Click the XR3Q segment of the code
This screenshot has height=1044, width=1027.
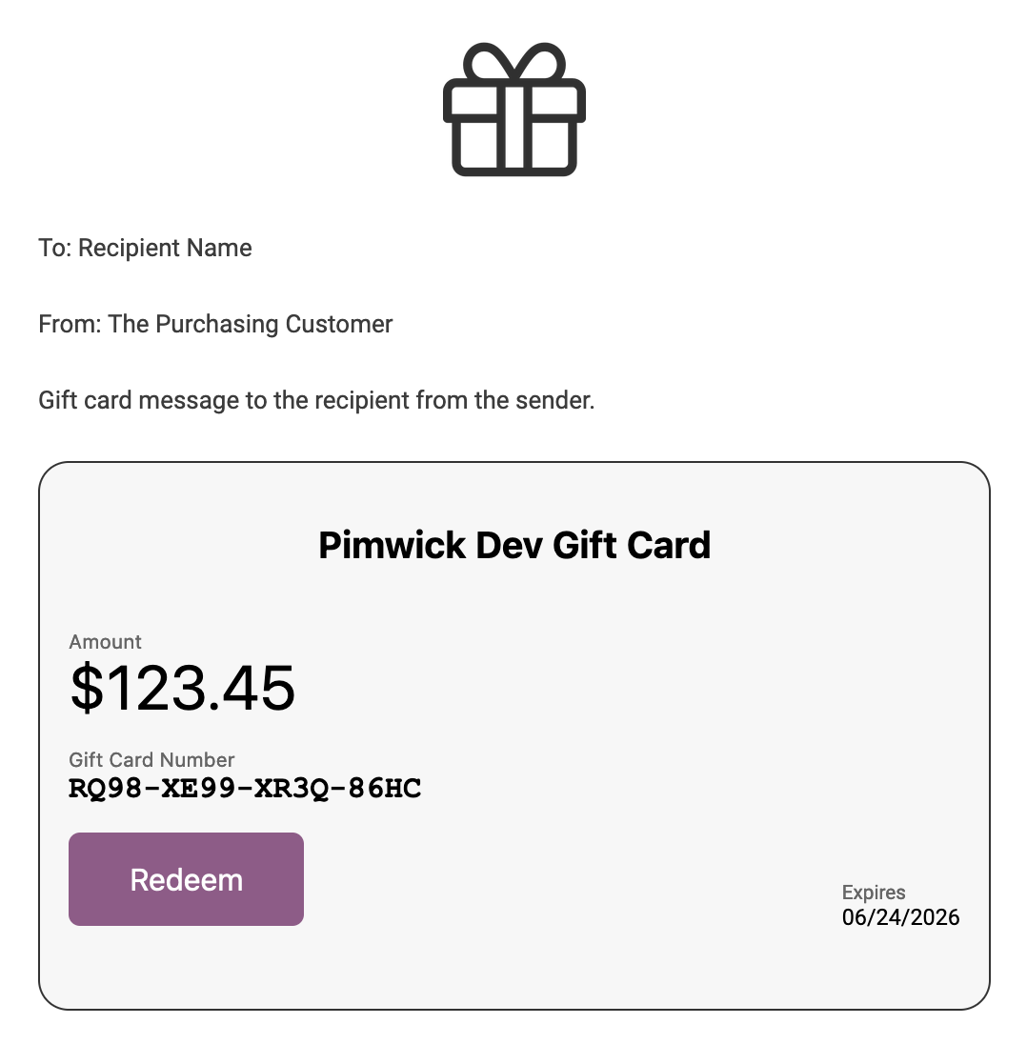pyautogui.click(x=285, y=789)
